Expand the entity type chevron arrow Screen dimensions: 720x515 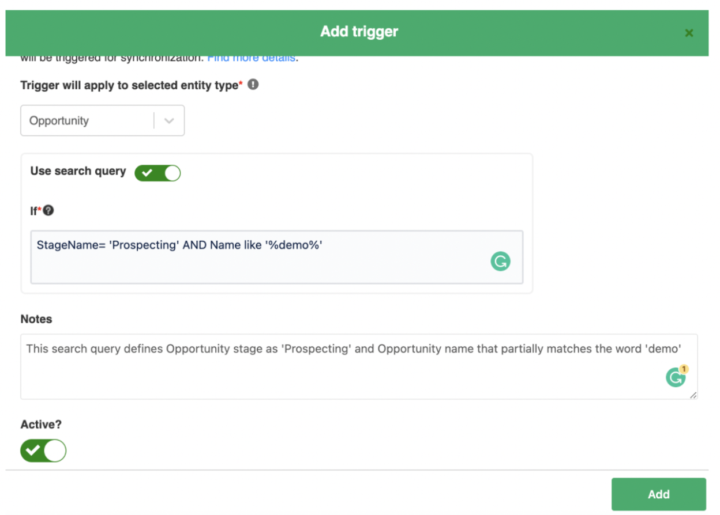click(x=169, y=121)
